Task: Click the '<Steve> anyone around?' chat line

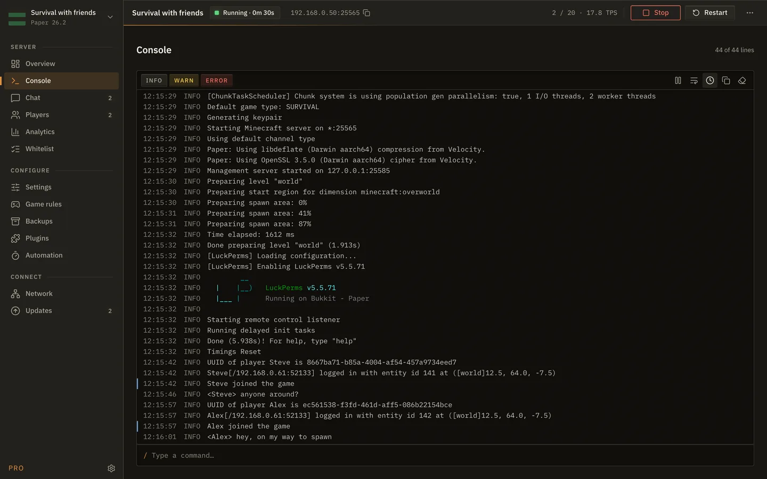Action: coord(445,394)
